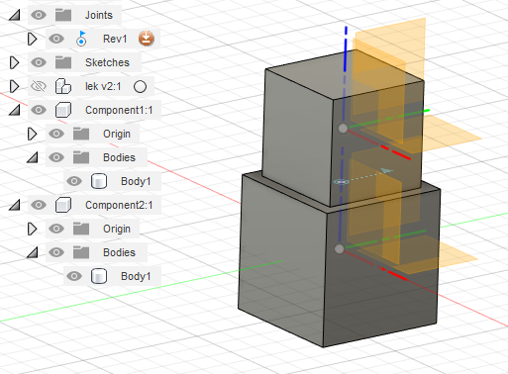
Task: Select the Joints label
Action: (x=99, y=15)
